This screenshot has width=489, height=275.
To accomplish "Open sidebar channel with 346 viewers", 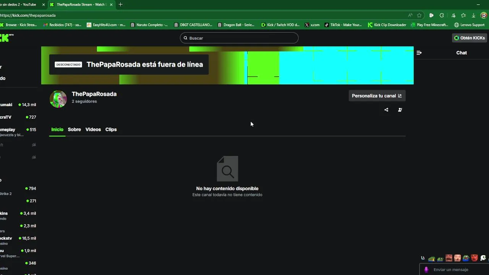I will point(18,265).
